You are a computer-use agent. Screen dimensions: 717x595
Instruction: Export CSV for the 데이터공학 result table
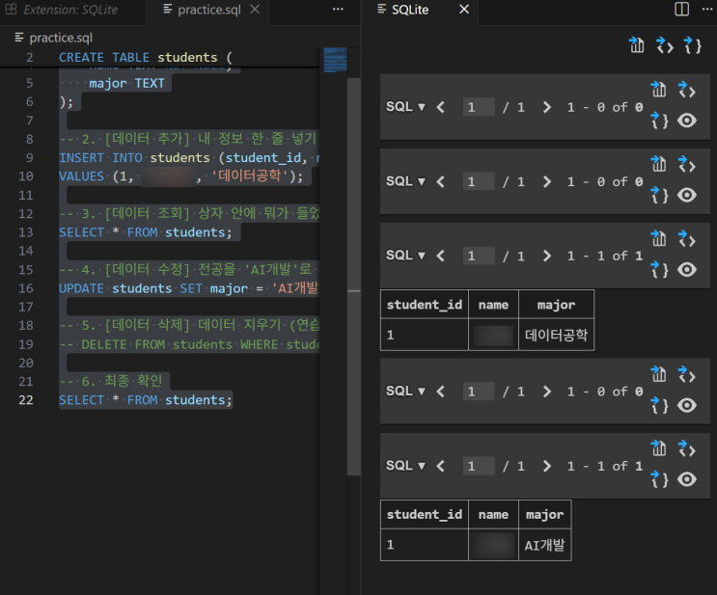(658, 238)
